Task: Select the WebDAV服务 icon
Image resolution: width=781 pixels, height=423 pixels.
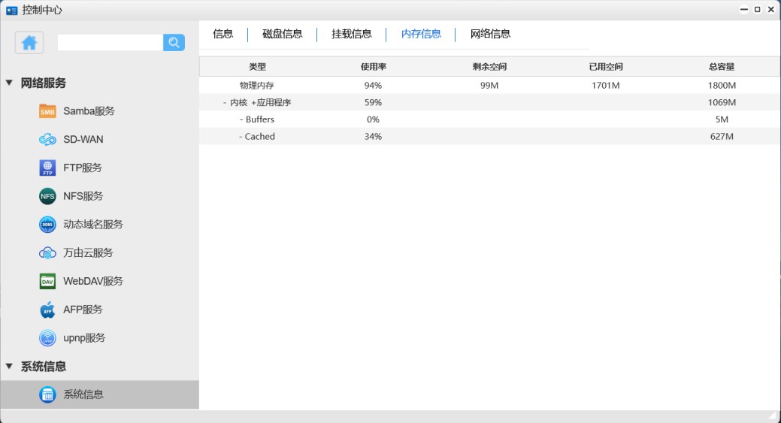Action: coord(47,281)
